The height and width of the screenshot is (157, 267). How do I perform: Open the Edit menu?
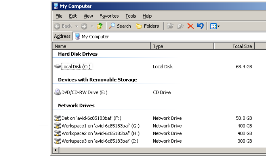(73, 16)
